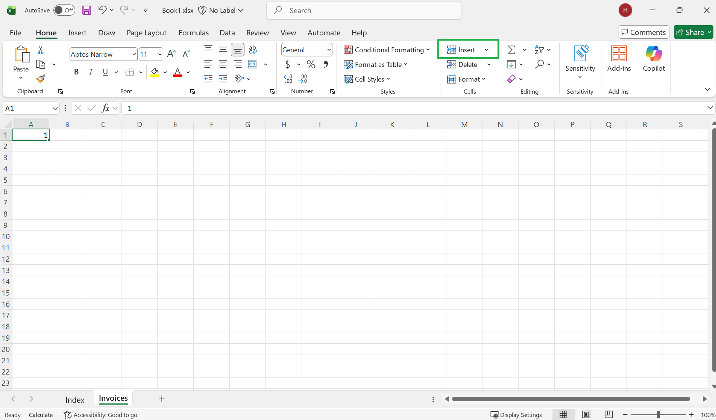Click the Wrap Text icon
The height and width of the screenshot is (420, 716).
pos(253,50)
